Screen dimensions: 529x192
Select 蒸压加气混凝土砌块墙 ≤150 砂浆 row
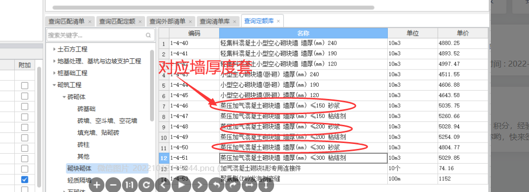point(303,106)
